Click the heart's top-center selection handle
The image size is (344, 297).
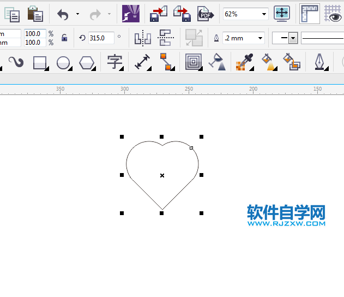162,137
